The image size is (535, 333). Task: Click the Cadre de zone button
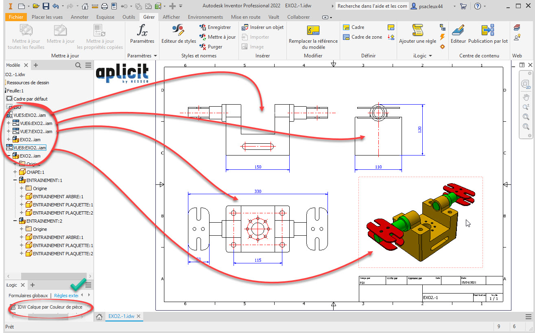[362, 37]
